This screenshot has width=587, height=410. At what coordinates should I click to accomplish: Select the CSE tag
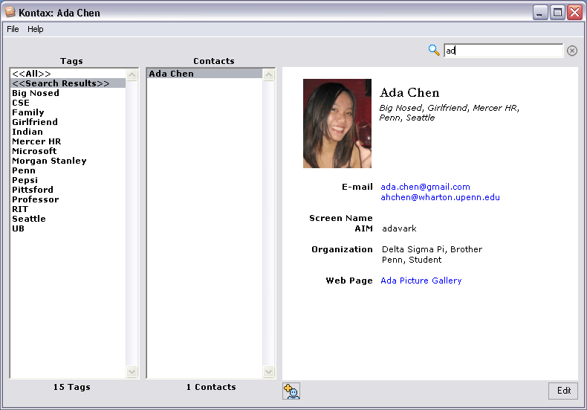coord(68,103)
